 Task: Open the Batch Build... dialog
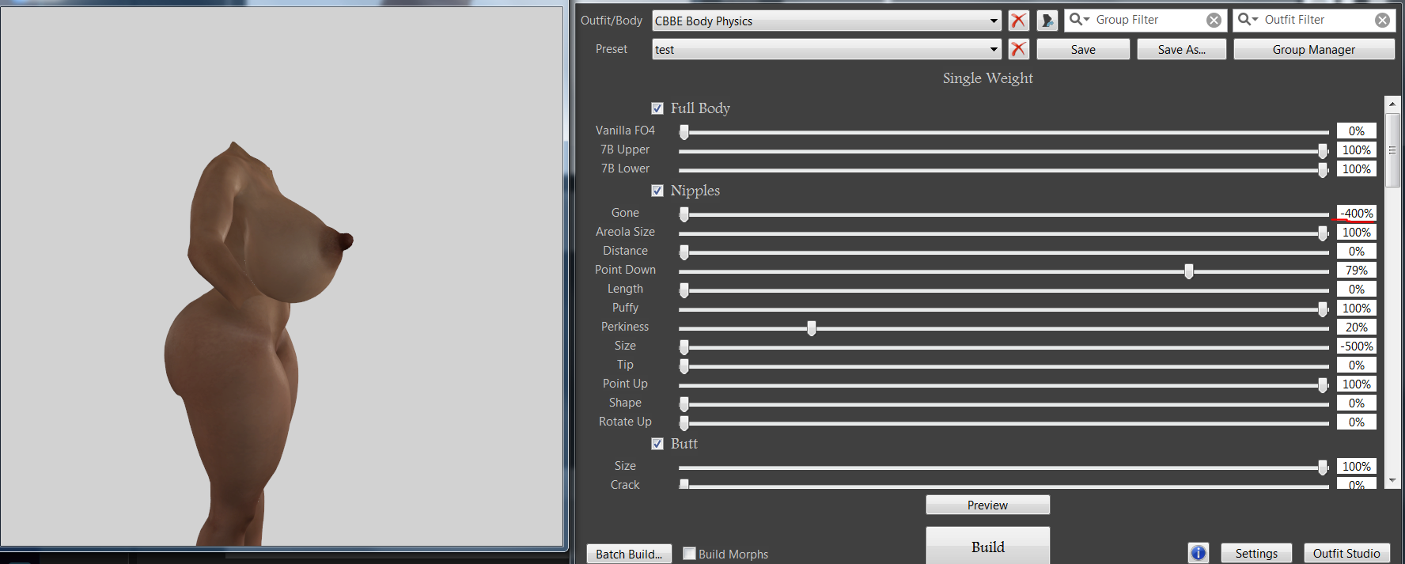629,554
